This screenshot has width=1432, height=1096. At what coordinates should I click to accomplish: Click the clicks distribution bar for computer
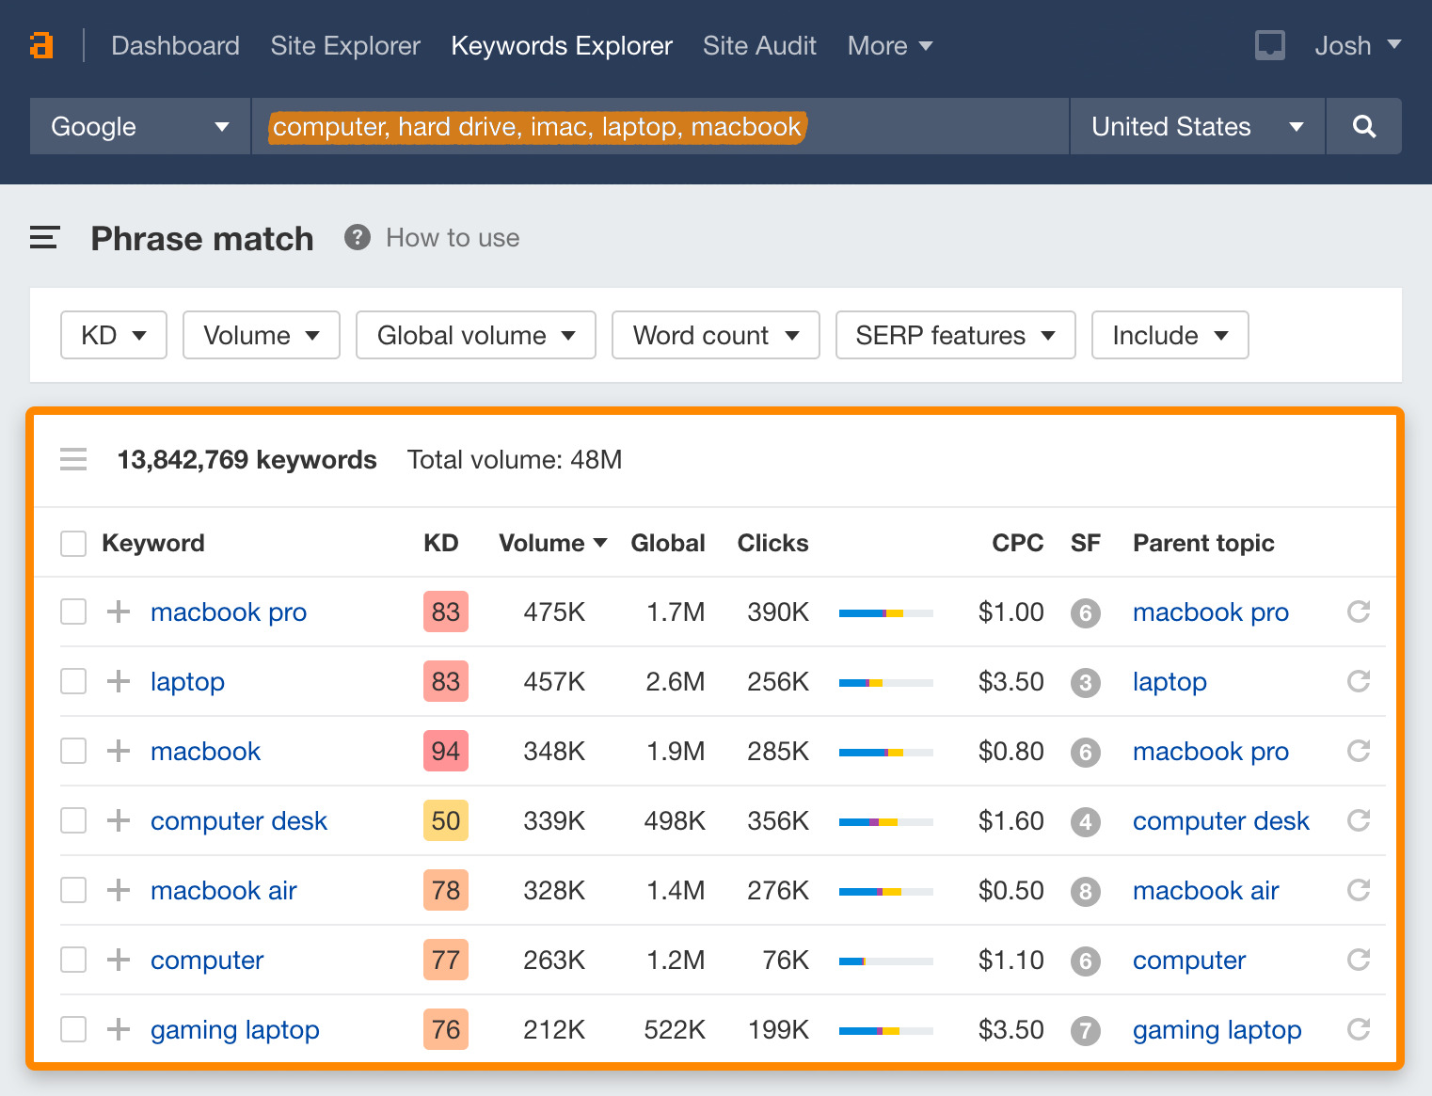885,961
